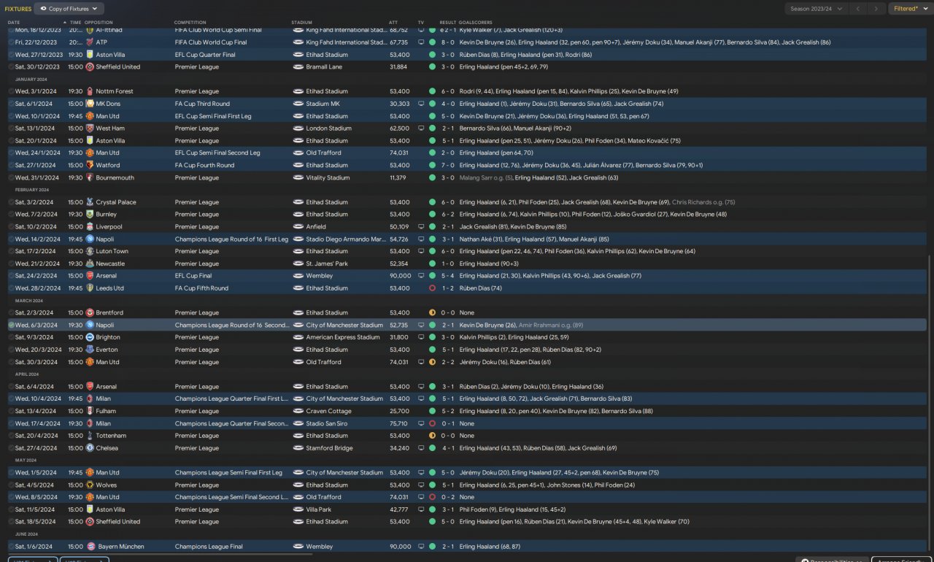Open the FA Cup Fifth Round link

click(201, 288)
